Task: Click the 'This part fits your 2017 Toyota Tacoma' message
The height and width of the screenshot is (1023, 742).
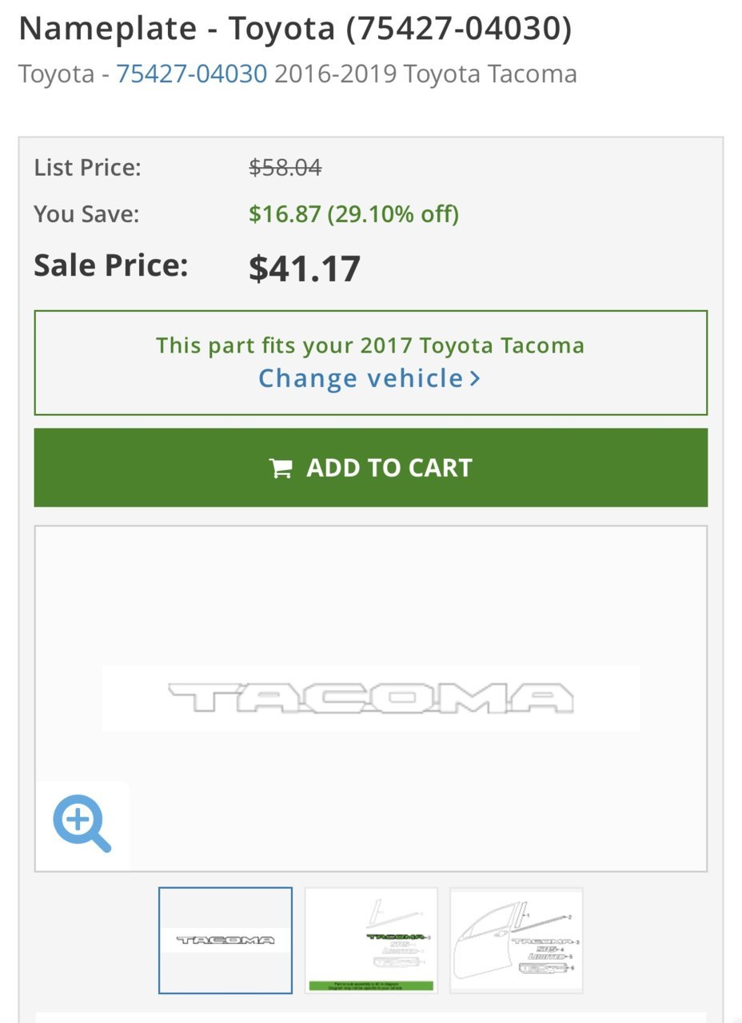Action: tap(370, 346)
